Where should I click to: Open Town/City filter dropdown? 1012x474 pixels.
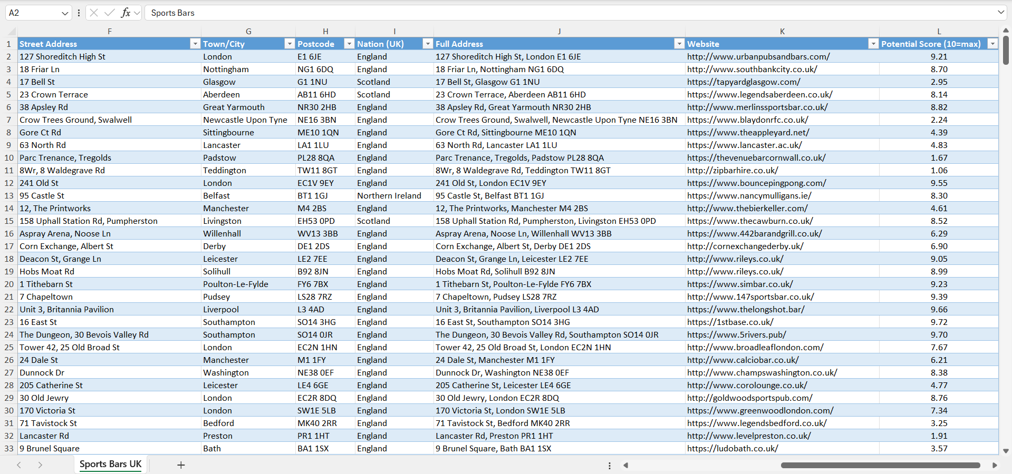[x=290, y=44]
